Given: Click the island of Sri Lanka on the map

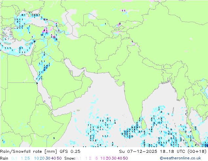Looking at the screenshot, I should [x=144, y=124].
